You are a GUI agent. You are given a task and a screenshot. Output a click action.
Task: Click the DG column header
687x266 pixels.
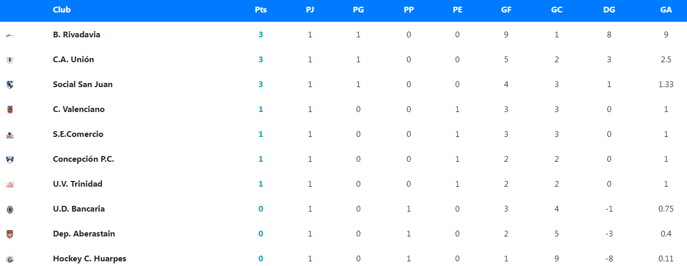[x=609, y=10]
